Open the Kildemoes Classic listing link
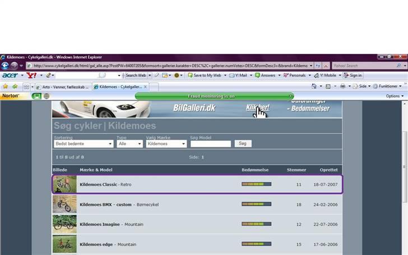This screenshot has width=408, height=255. (98, 184)
